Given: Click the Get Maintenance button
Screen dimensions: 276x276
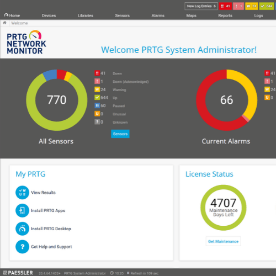Looking at the screenshot, I should (x=223, y=241).
